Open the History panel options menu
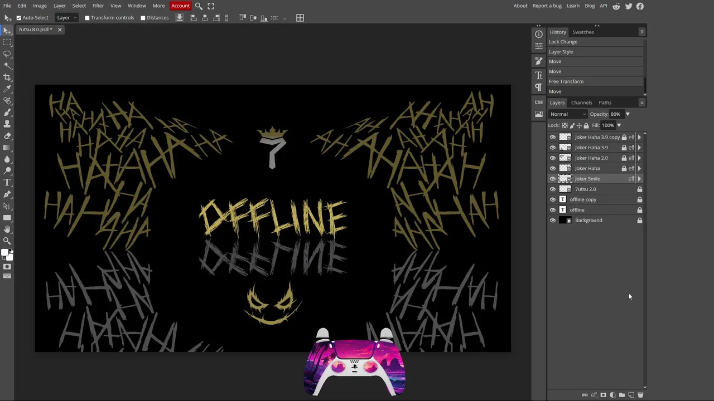The image size is (714, 401). (642, 32)
